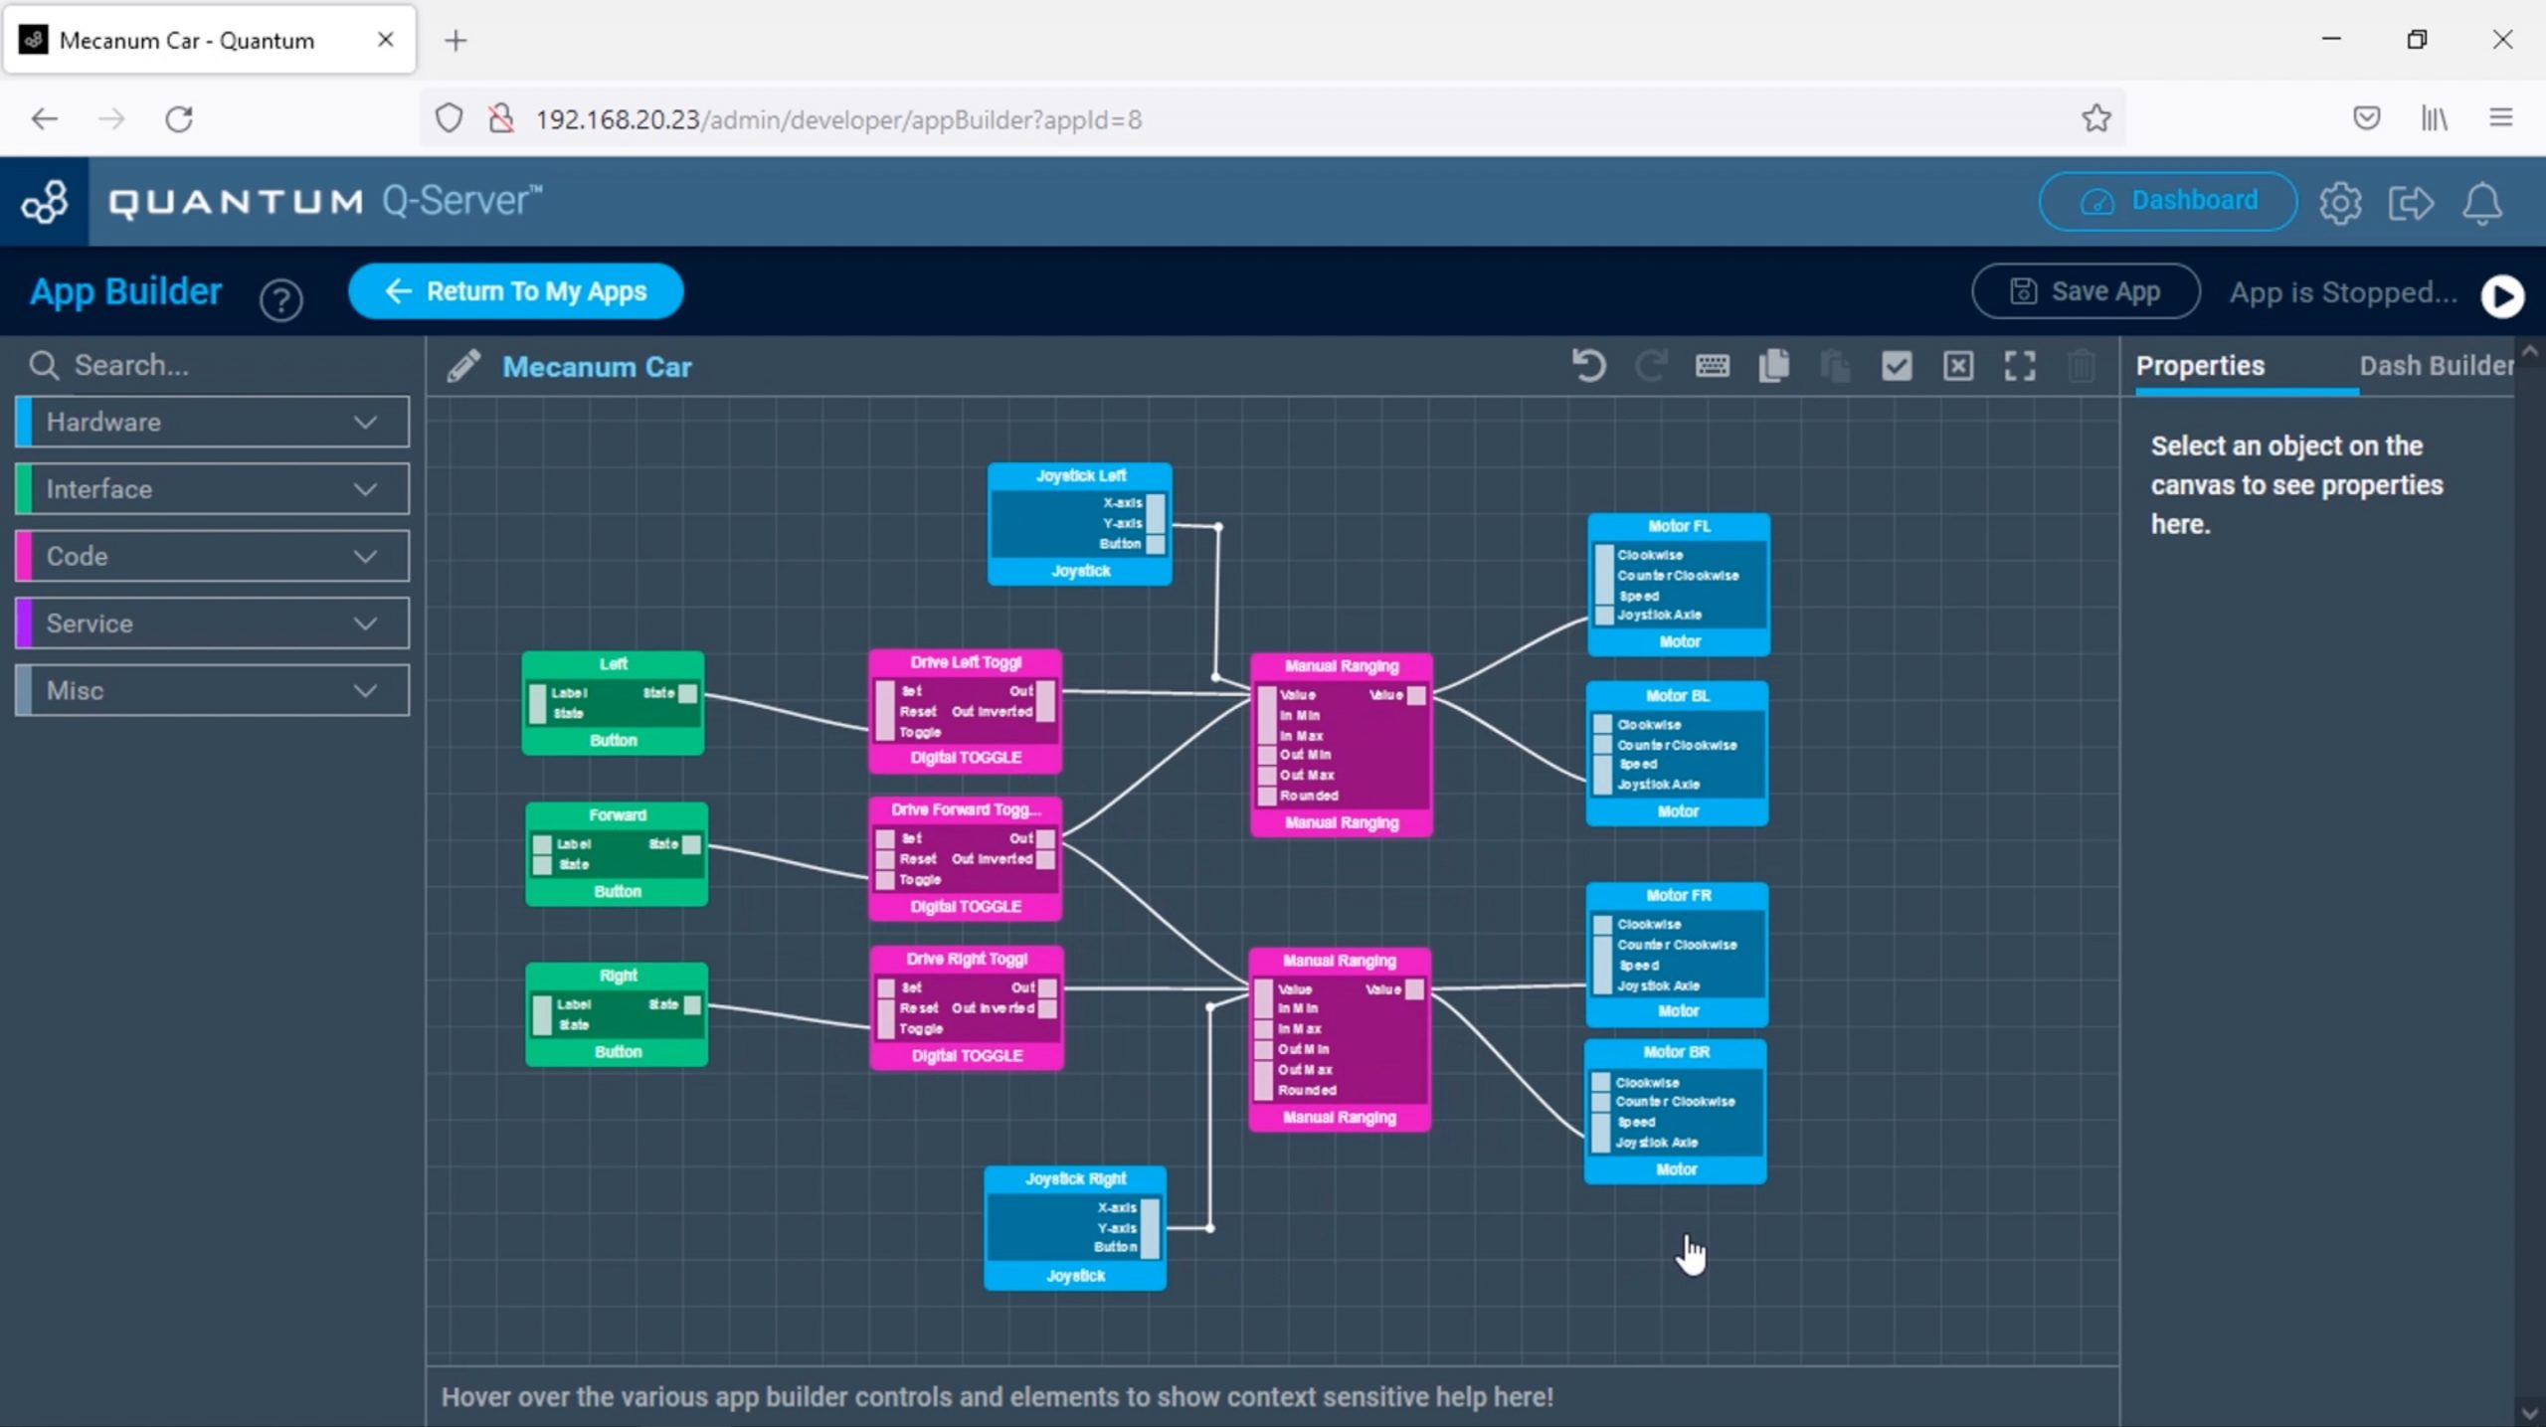The image size is (2546, 1427).
Task: Click State port on Forward button node
Action: click(691, 844)
